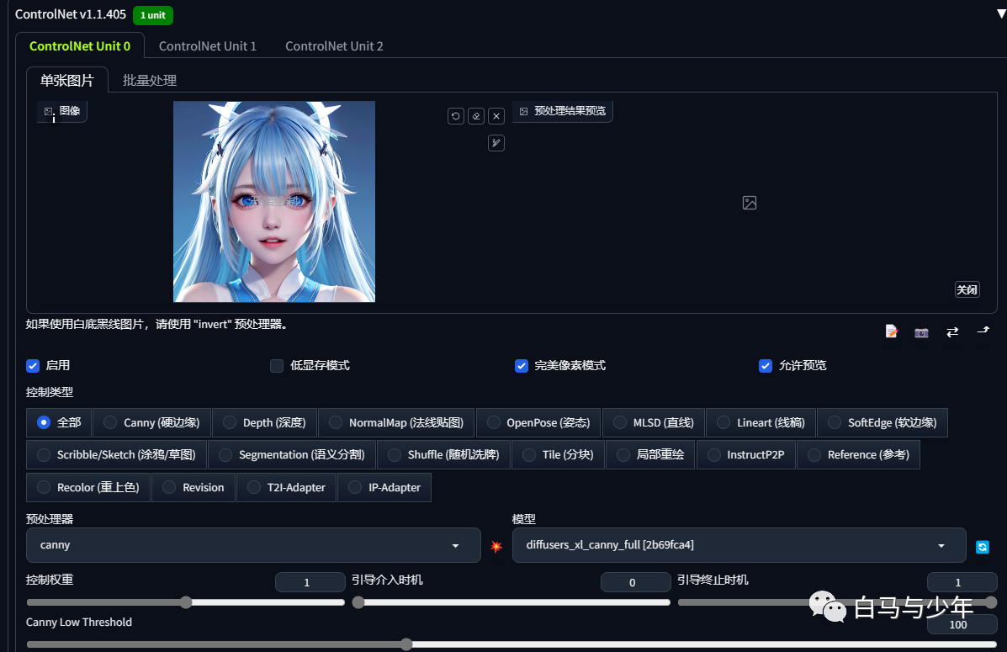Click the swap arrows mirror icon
Screen dimensions: 1007x652
(x=952, y=331)
